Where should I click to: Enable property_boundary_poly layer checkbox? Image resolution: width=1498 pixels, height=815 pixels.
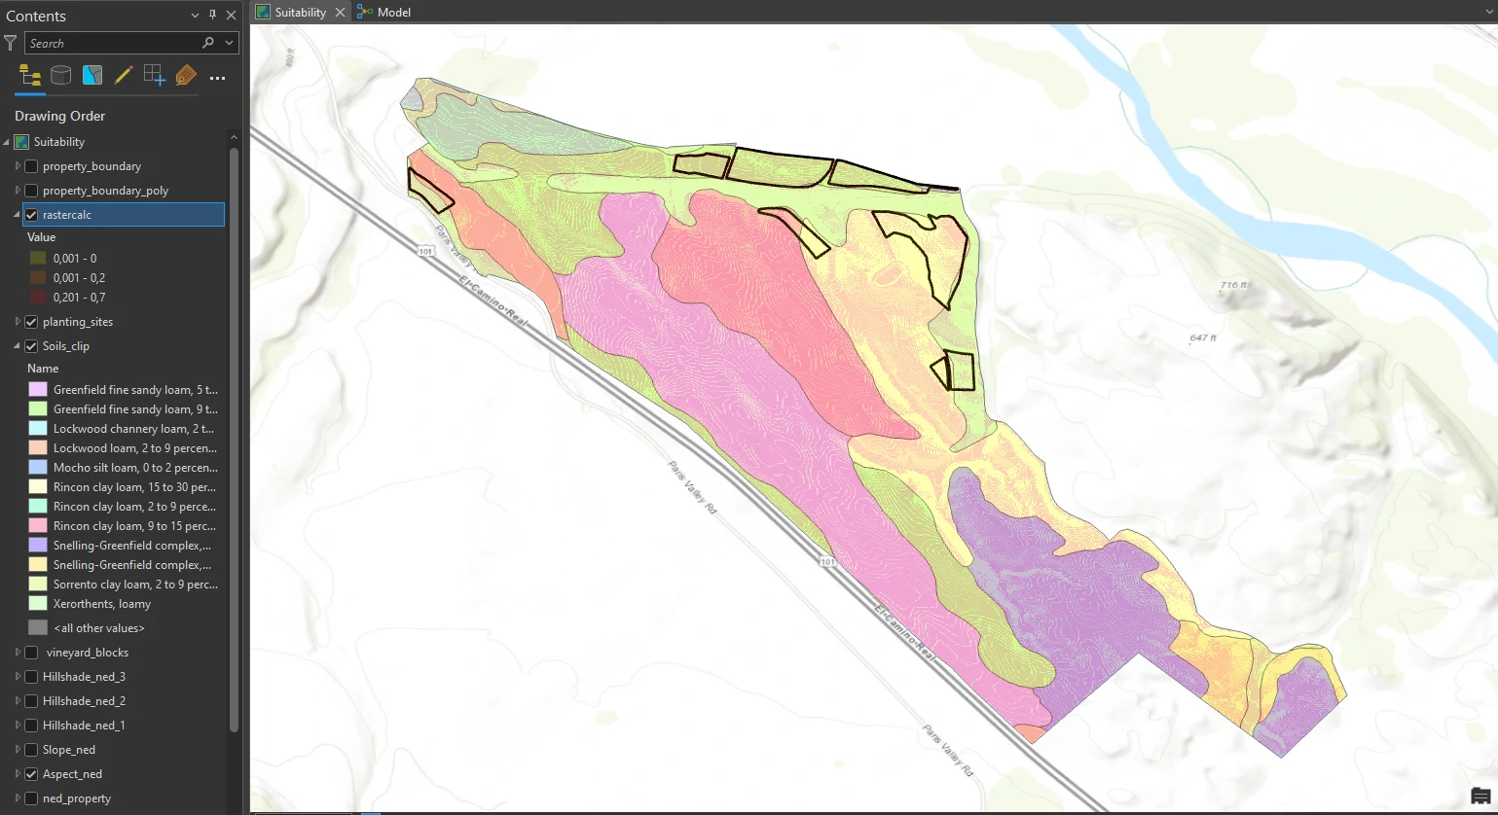pos(31,191)
